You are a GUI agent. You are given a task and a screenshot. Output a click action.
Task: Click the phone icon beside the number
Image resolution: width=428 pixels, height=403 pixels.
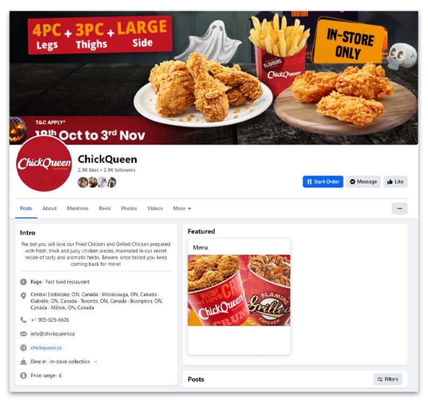click(24, 320)
